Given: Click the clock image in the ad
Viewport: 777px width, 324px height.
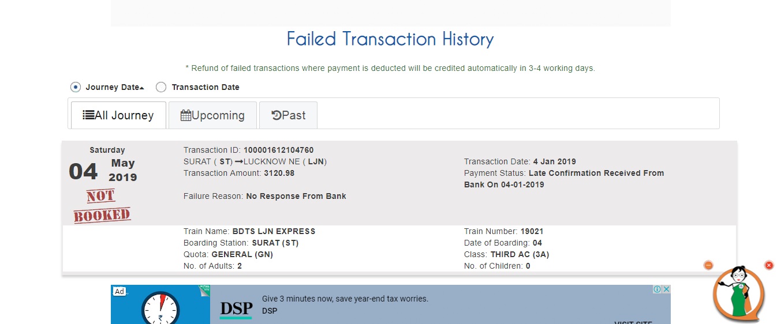Looking at the screenshot, I should tap(160, 307).
